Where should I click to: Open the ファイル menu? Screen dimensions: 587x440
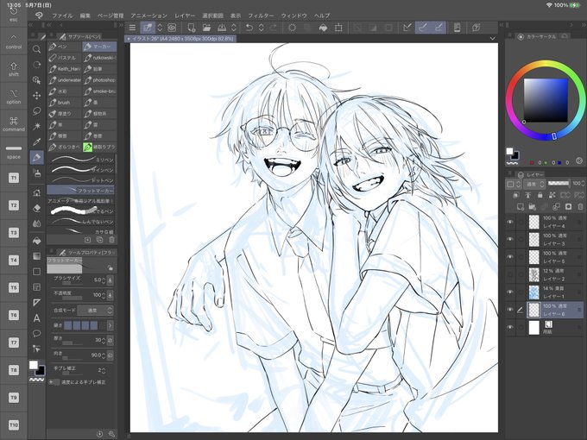coord(62,16)
